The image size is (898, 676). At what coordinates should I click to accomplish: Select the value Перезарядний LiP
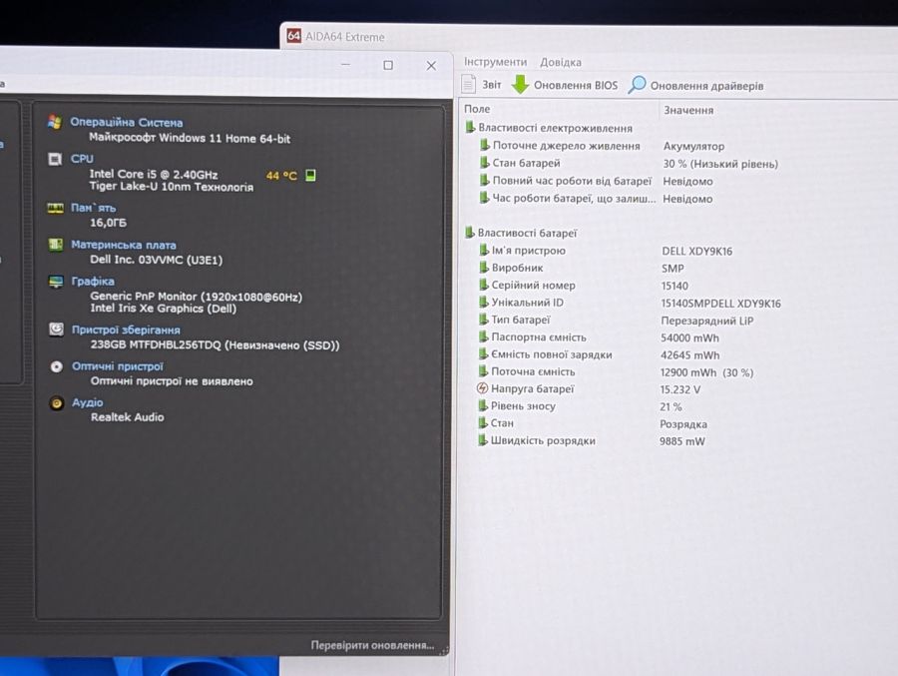tap(707, 322)
